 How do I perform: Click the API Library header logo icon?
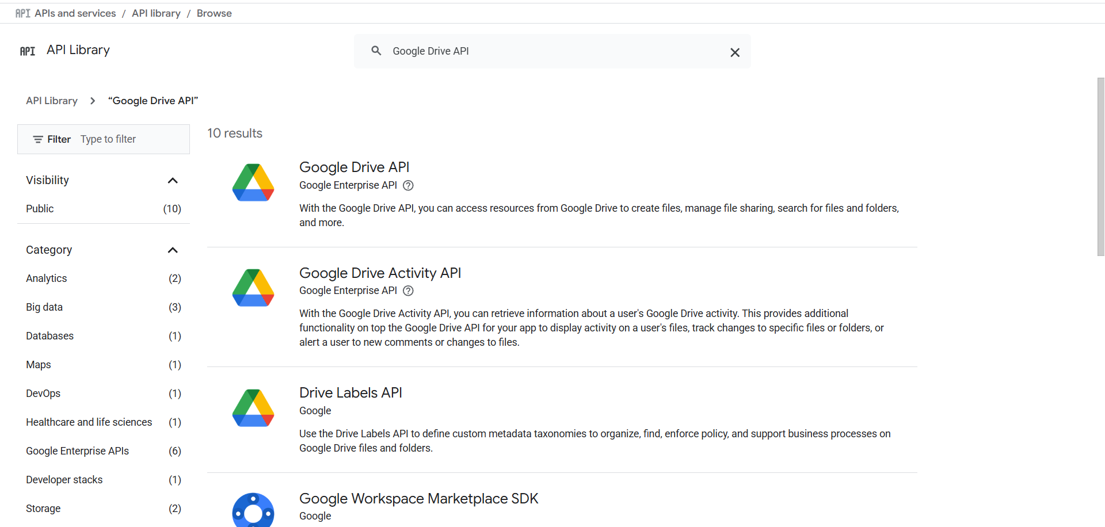click(28, 51)
